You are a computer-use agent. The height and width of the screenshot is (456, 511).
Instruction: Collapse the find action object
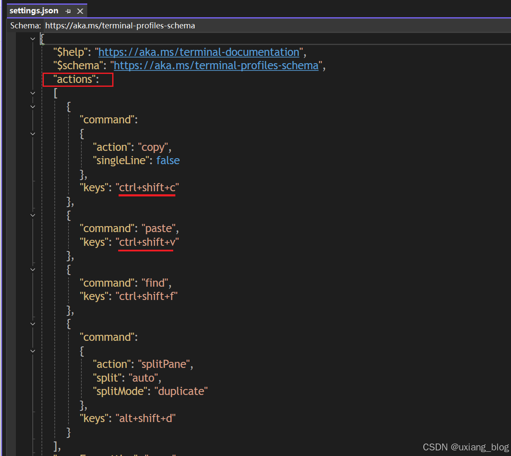(33, 269)
